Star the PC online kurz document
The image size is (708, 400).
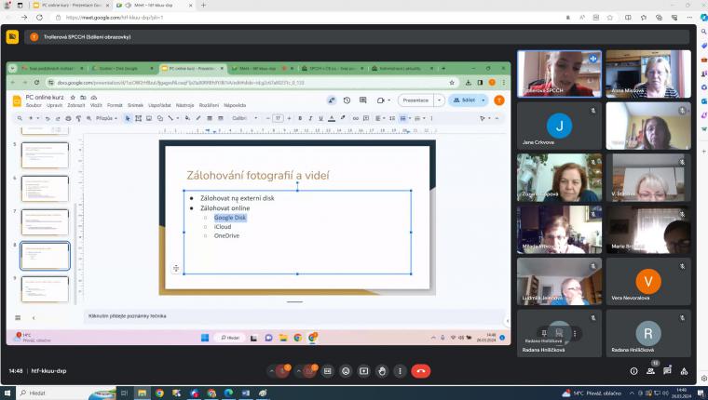click(x=73, y=98)
